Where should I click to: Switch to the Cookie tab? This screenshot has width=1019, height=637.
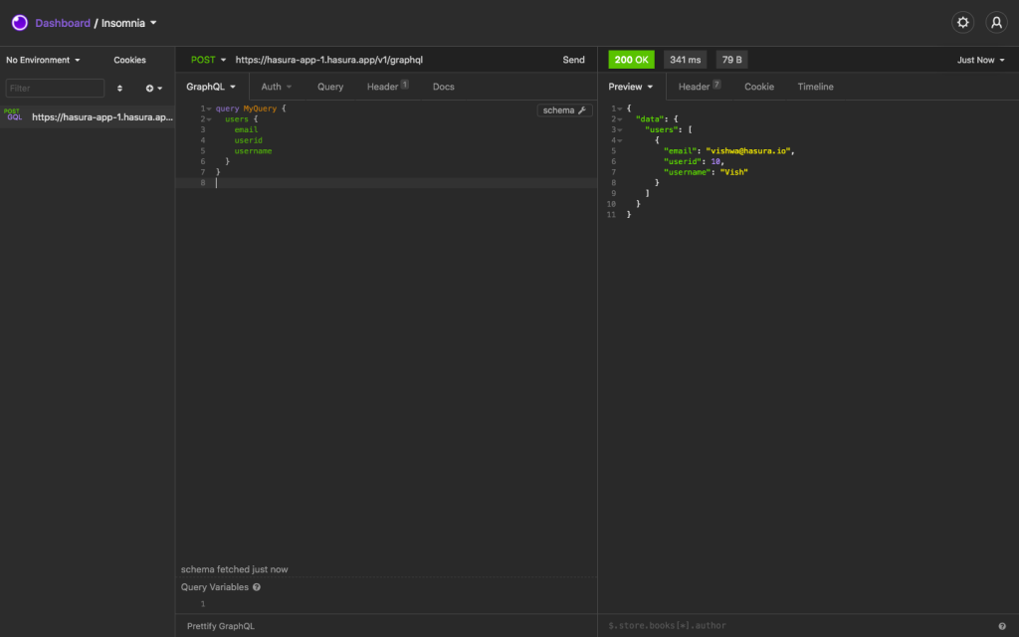tap(759, 87)
